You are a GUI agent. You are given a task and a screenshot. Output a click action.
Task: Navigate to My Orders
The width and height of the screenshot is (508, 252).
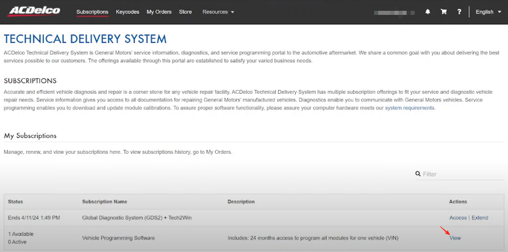pyautogui.click(x=159, y=12)
